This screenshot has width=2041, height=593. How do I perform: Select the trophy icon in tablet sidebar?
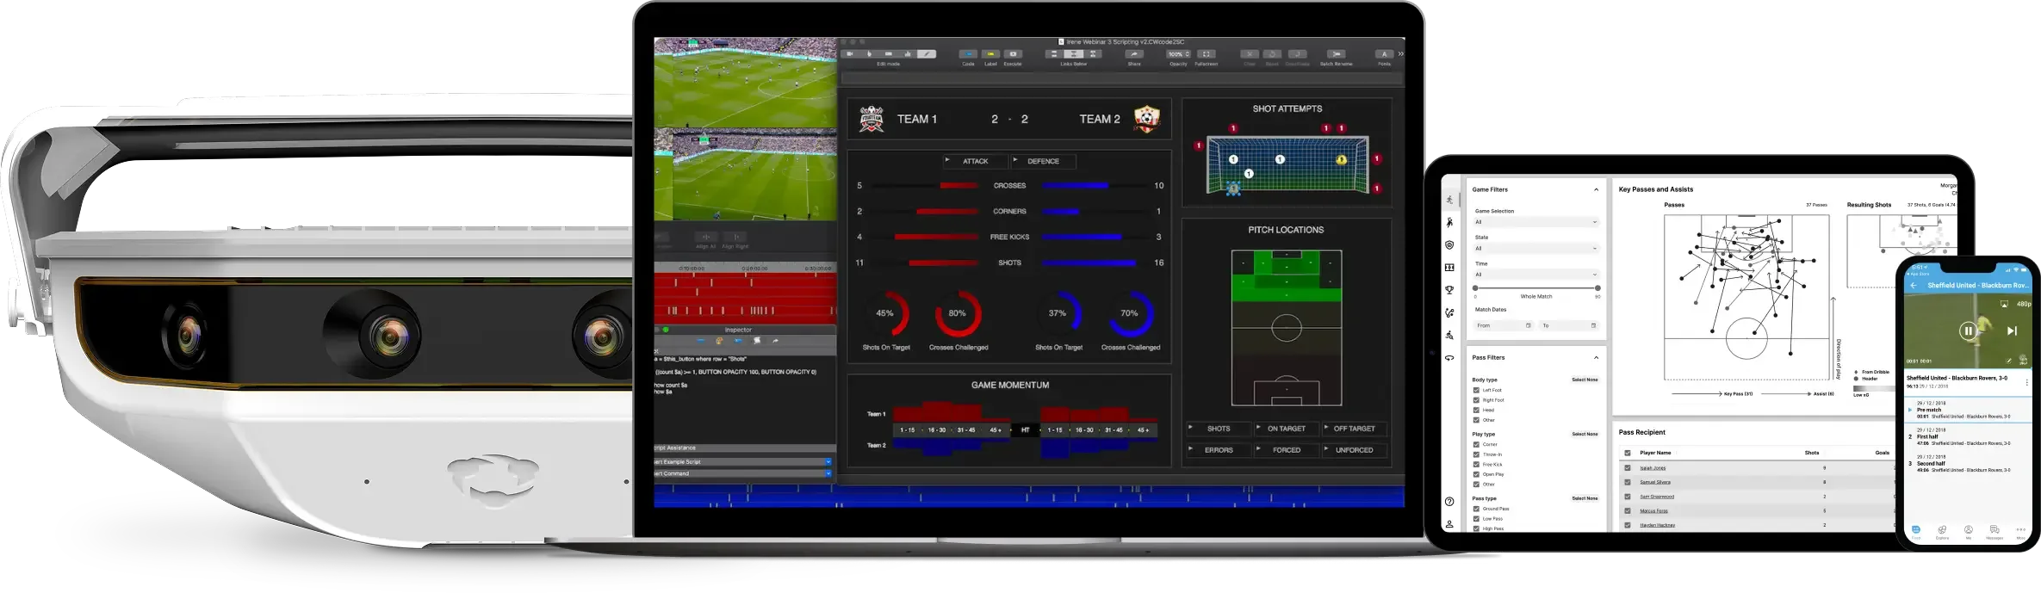pos(1449,290)
